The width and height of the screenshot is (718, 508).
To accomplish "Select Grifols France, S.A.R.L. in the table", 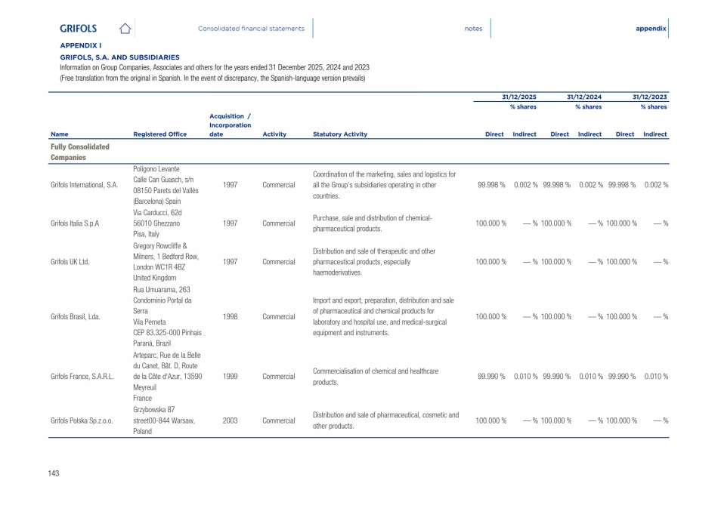I will (82, 376).
